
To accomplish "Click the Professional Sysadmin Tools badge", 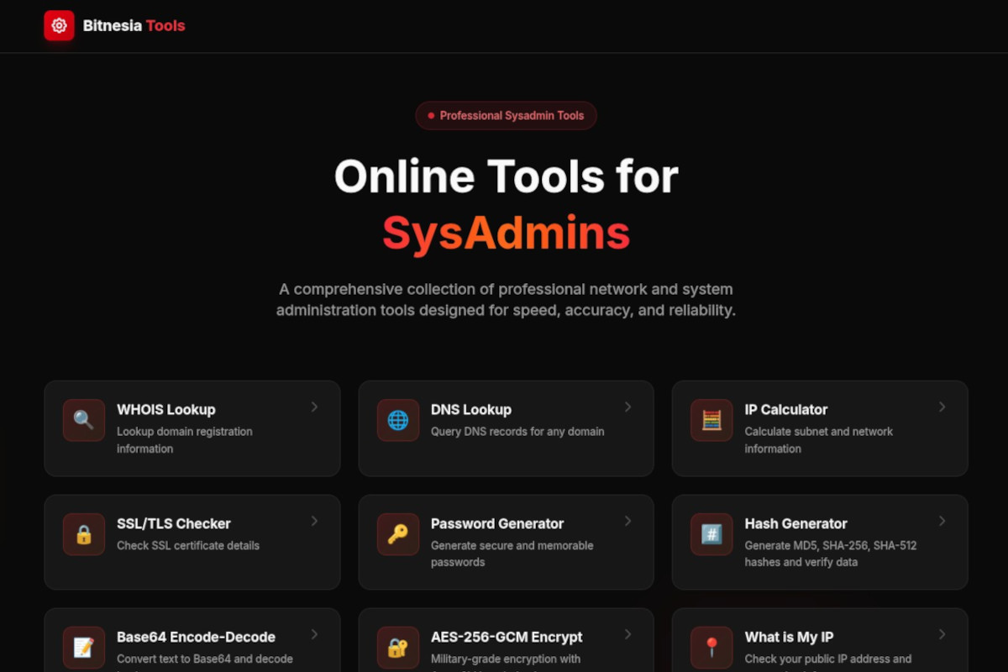I will point(506,116).
